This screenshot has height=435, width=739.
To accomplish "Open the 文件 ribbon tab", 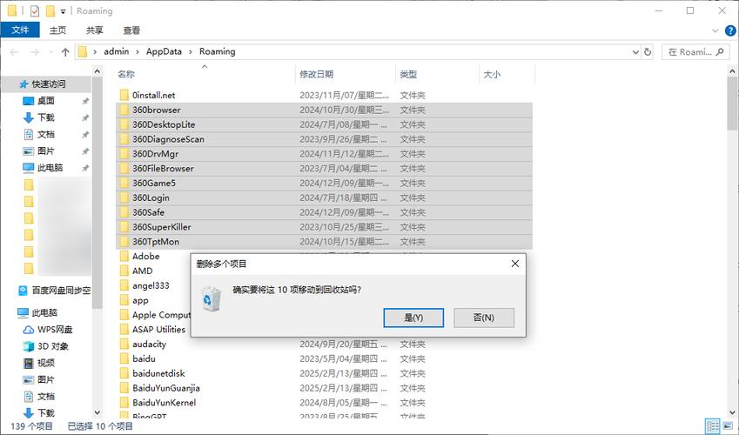I will (x=20, y=30).
